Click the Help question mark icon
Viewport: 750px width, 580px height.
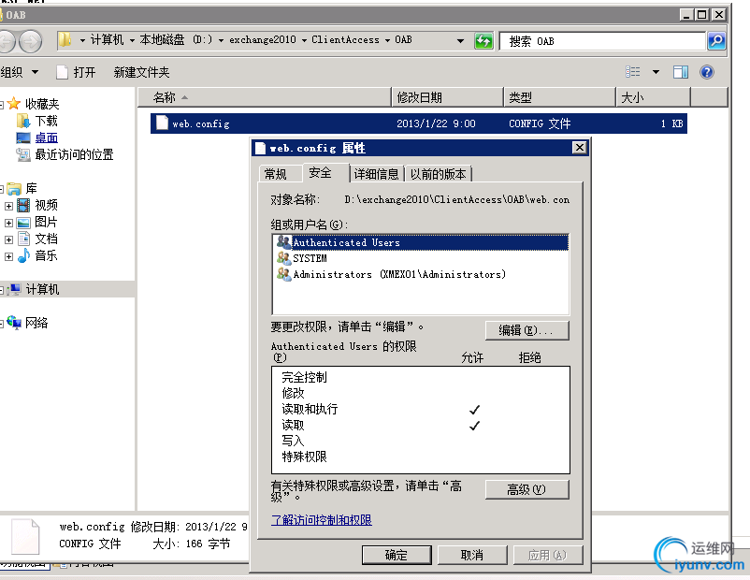tap(708, 72)
